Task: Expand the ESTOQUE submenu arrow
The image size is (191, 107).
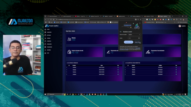Action: point(61,35)
